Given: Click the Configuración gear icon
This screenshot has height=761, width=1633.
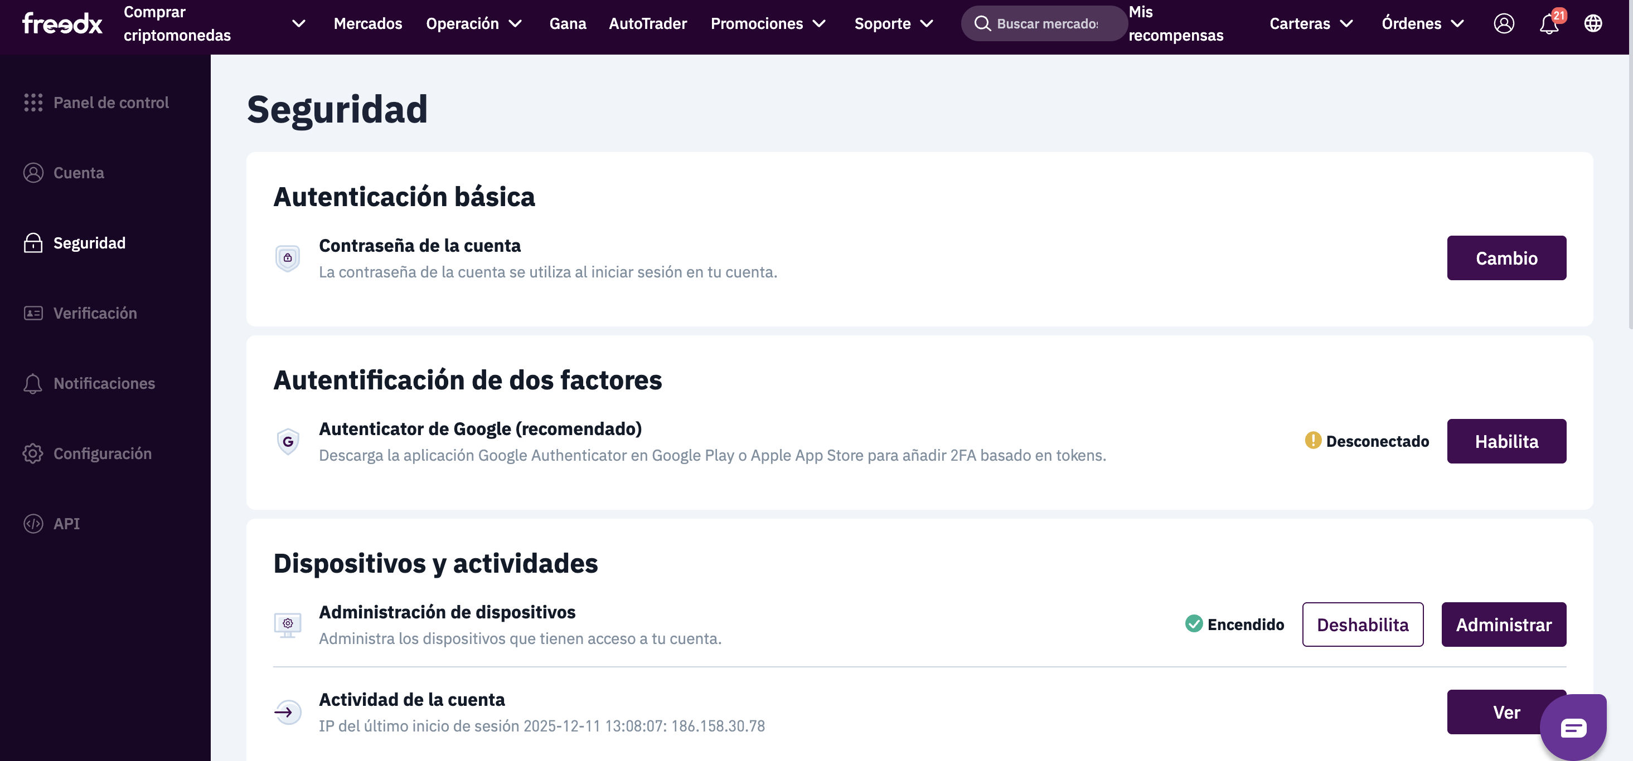Looking at the screenshot, I should point(33,453).
